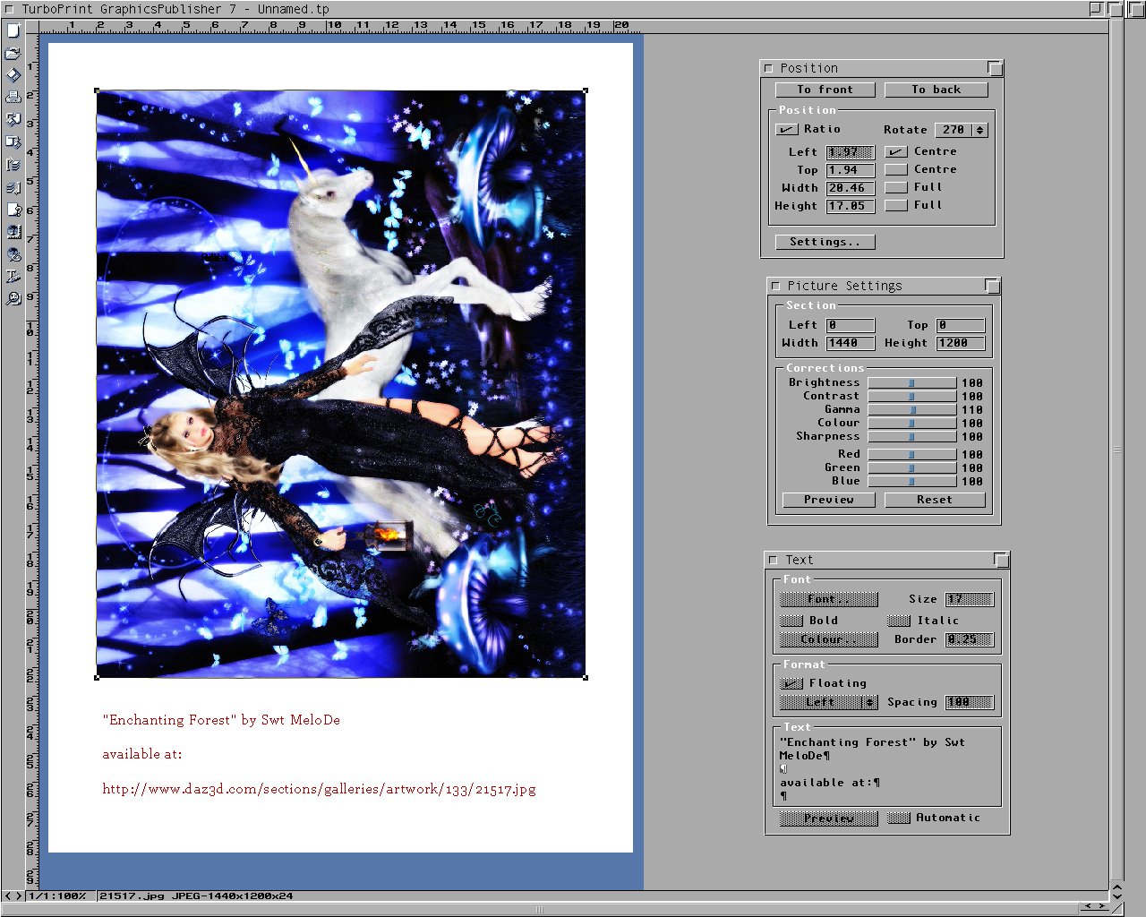Enable Full checkbox beside Height field
This screenshot has width=1146, height=917.
point(896,206)
